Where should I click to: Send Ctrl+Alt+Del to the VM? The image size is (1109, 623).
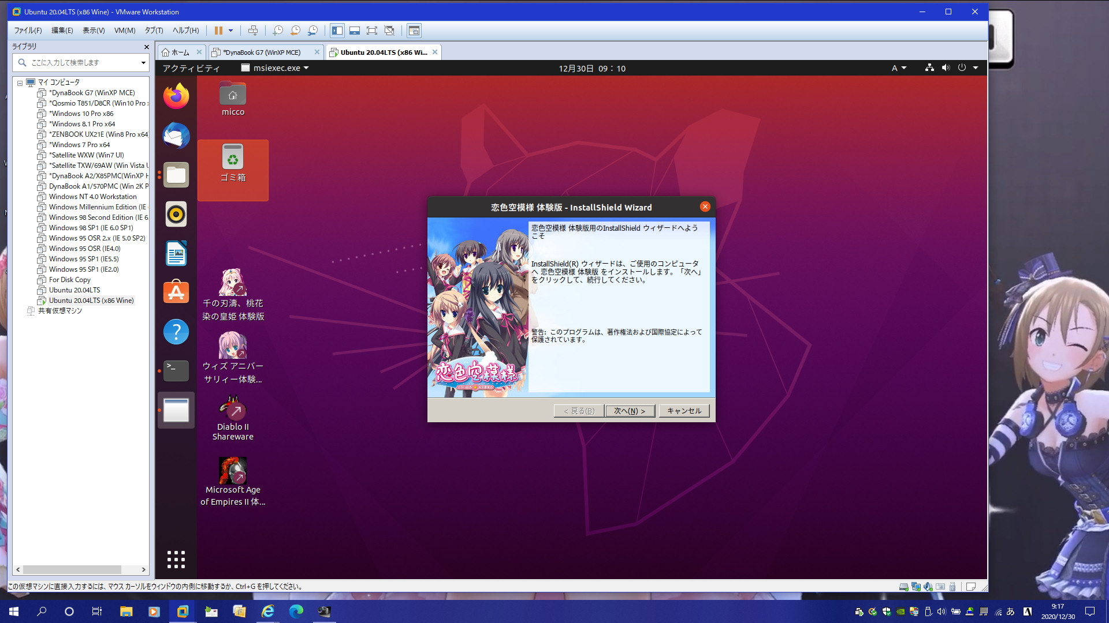tap(253, 31)
